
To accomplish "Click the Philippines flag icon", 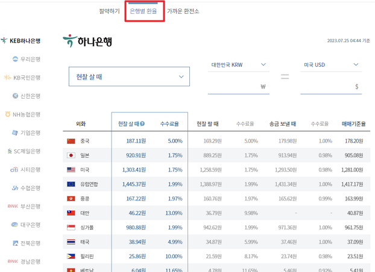I will tap(71, 256).
